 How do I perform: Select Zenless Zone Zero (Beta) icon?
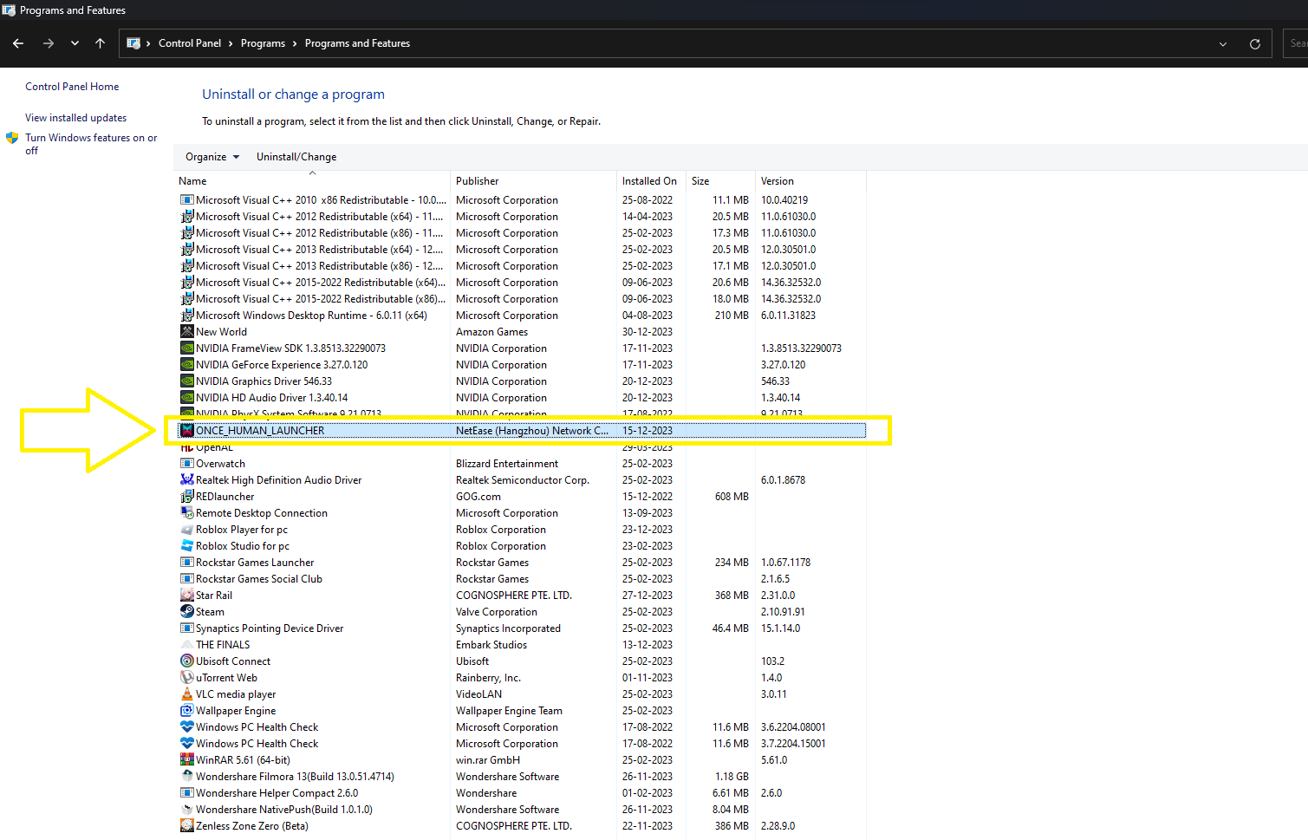tap(186, 826)
